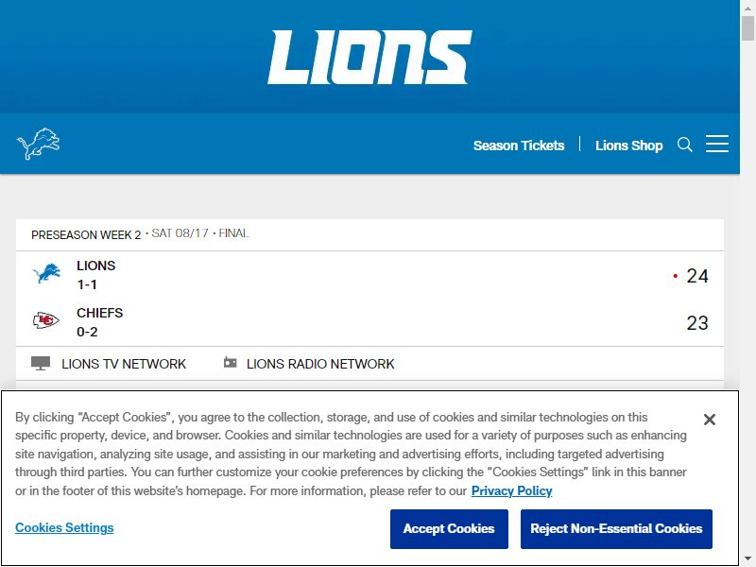
Task: Reject Non-Essential Cookies
Action: coord(616,529)
